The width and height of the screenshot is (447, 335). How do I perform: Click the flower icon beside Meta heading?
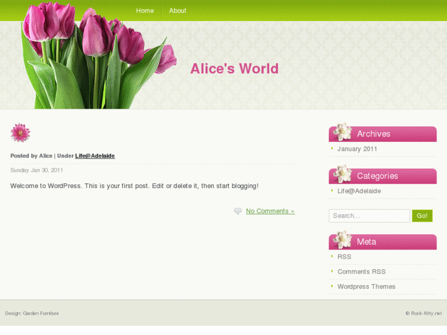pyautogui.click(x=342, y=240)
